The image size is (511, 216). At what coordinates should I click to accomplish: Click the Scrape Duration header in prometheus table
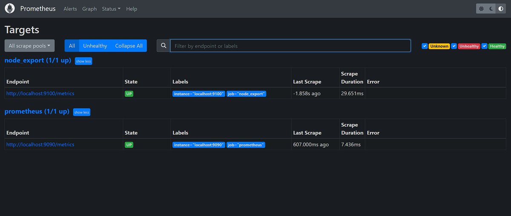click(x=352, y=129)
